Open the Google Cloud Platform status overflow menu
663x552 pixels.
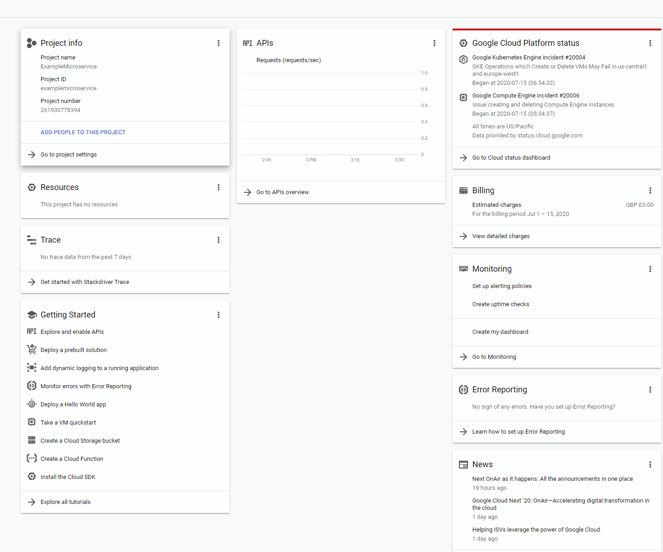(x=650, y=43)
